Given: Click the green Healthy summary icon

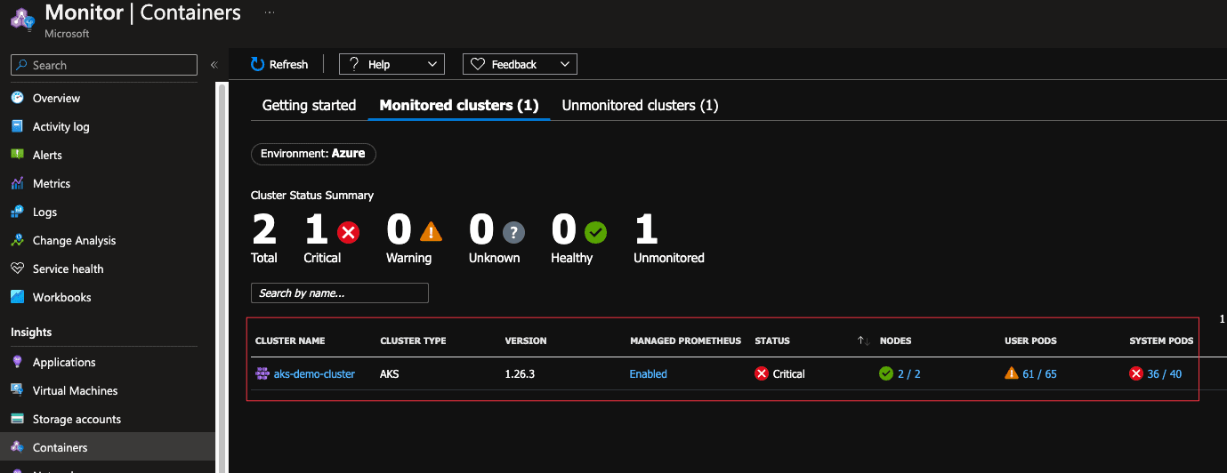Looking at the screenshot, I should [x=595, y=233].
